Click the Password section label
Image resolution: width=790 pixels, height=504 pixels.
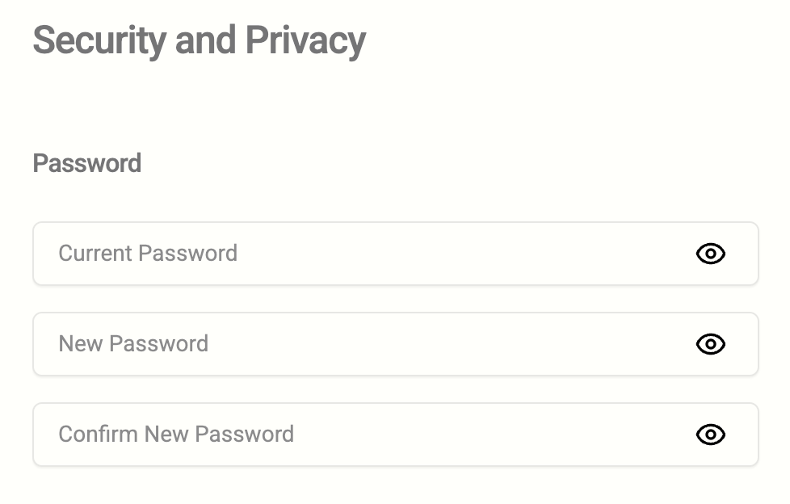tap(86, 163)
